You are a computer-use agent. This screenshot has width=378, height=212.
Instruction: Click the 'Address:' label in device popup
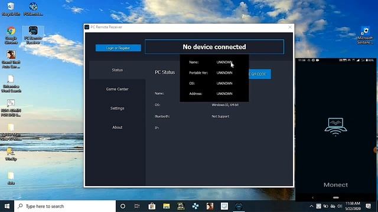pos(195,94)
